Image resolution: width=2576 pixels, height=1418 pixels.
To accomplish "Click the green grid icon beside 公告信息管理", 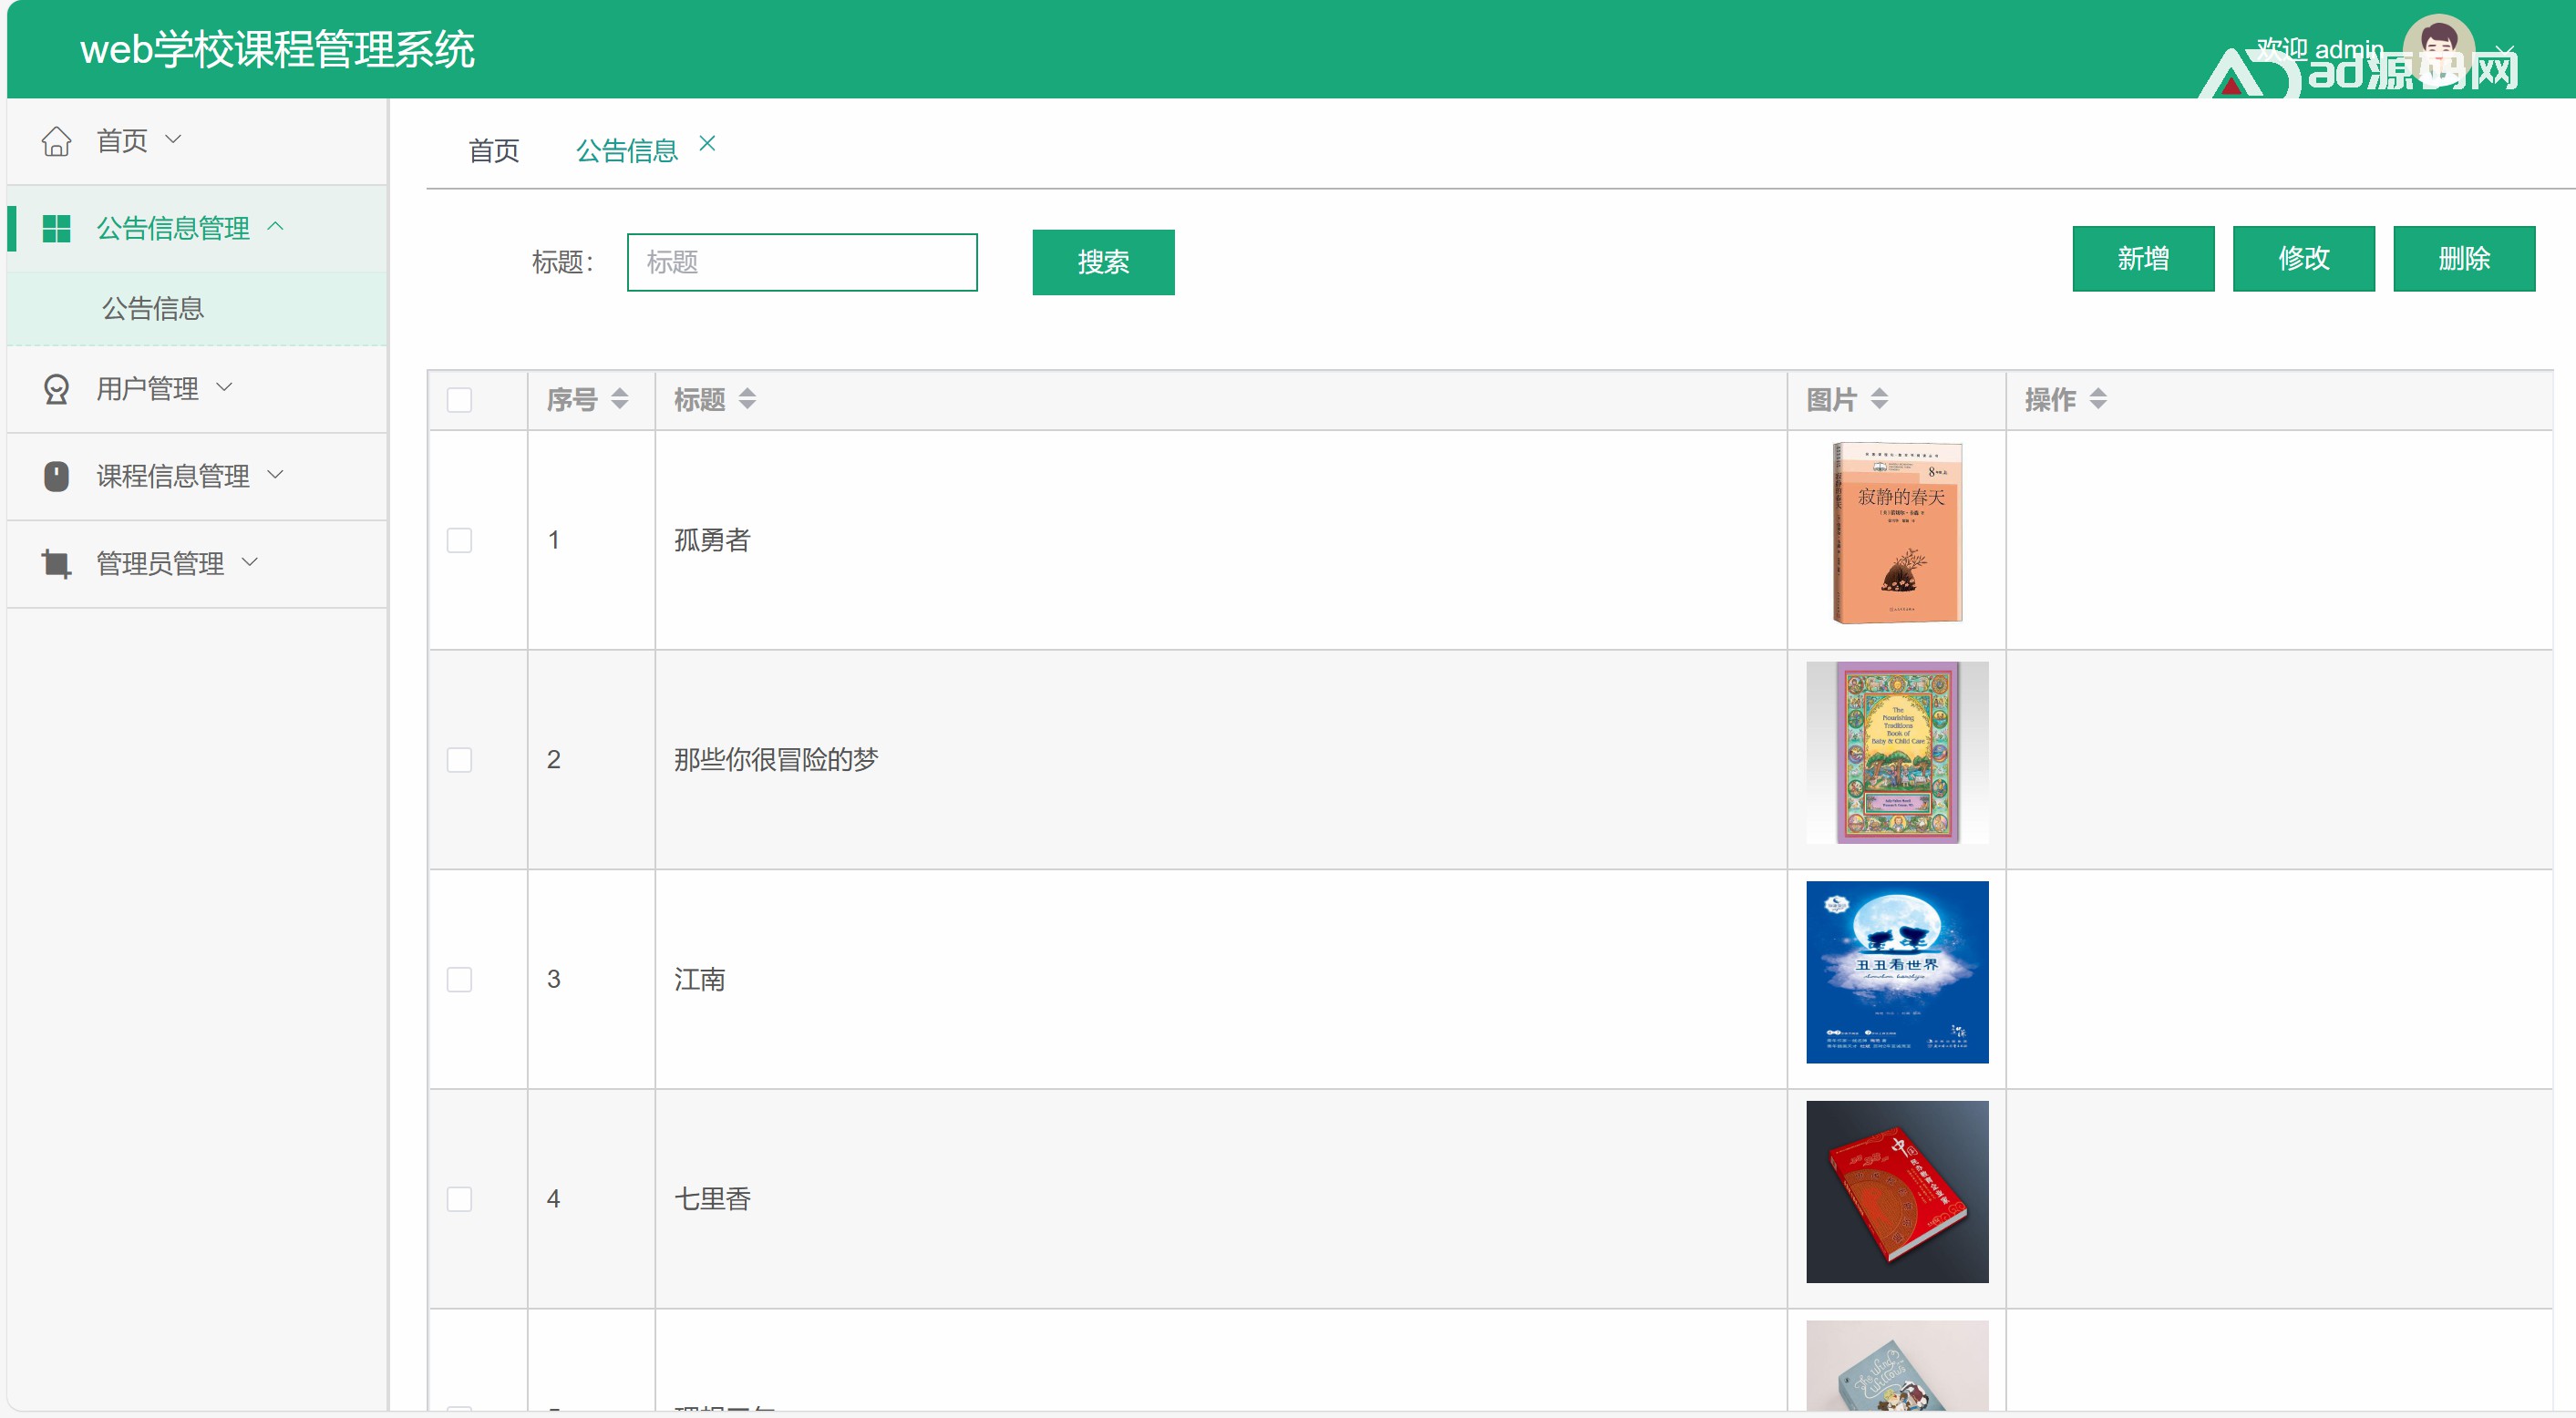I will coord(56,228).
